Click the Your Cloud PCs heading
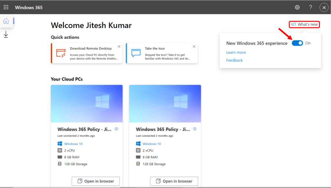 [x=67, y=79]
